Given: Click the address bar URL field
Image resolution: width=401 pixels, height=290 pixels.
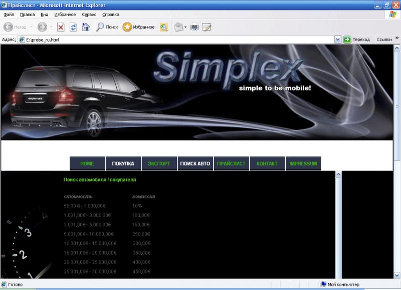Looking at the screenshot, I should point(175,39).
